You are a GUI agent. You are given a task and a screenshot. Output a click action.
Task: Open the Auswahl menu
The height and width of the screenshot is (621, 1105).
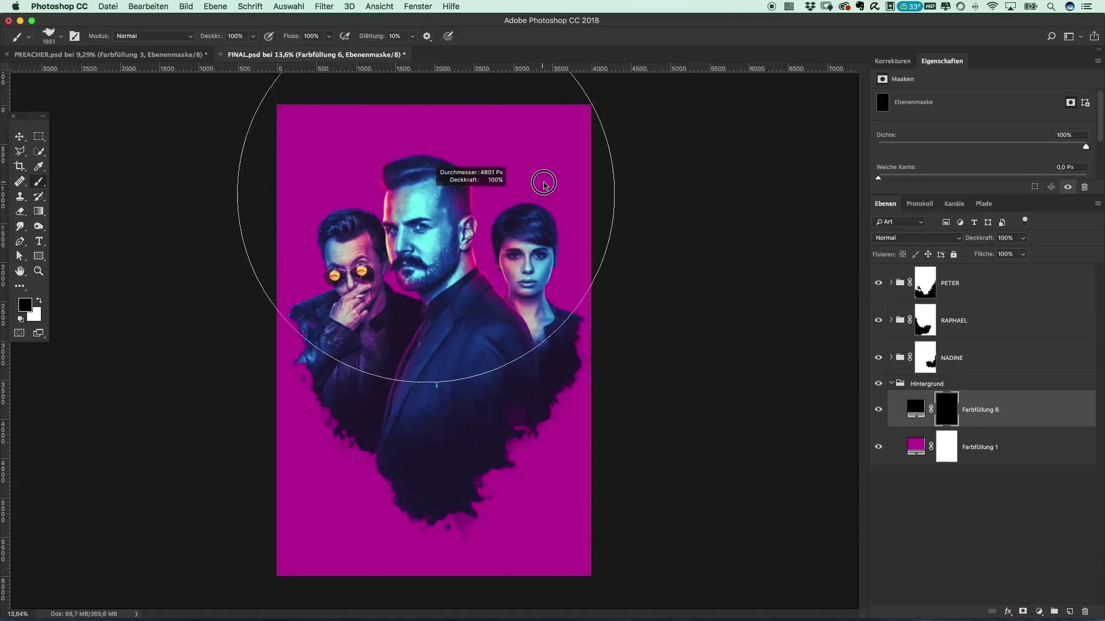[x=288, y=6]
